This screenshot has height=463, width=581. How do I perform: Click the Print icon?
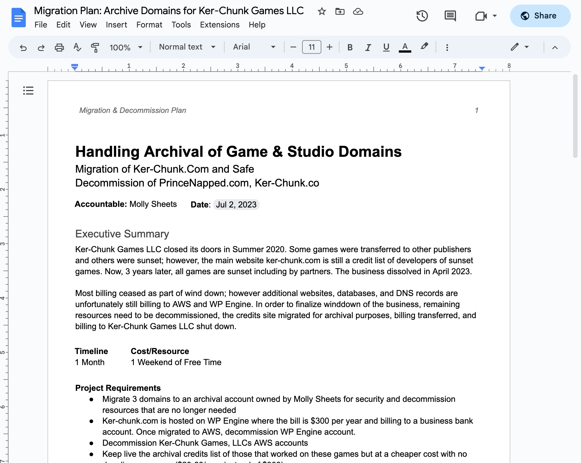click(59, 47)
